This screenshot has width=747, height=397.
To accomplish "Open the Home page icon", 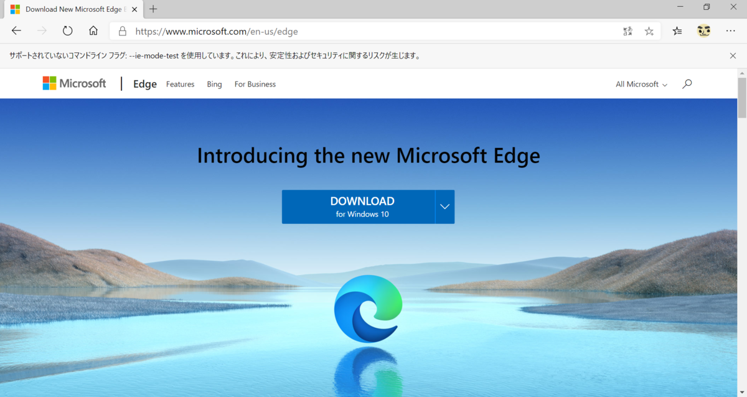I will (x=93, y=30).
